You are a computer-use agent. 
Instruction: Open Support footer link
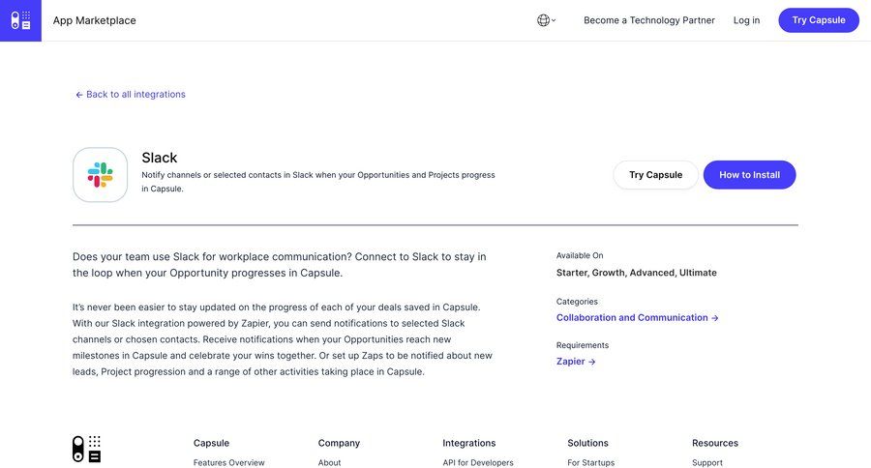706,463
